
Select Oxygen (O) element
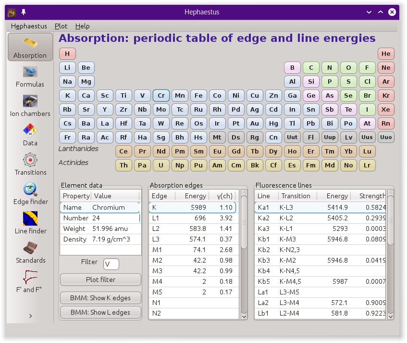[x=348, y=68]
